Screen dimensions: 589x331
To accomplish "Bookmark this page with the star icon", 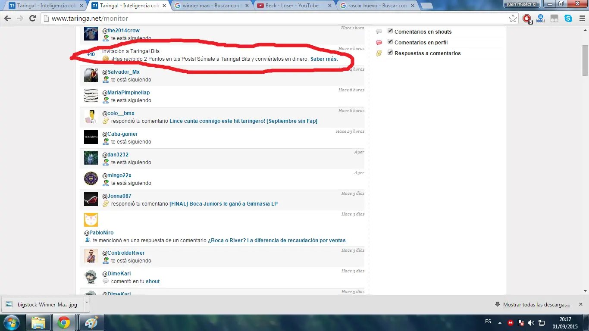I will click(513, 19).
